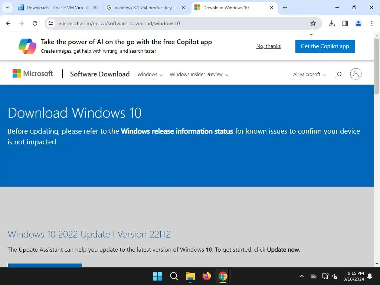Image resolution: width=380 pixels, height=285 pixels.
Task: Click Windows 10 2022 Update Version 22H2 heading
Action: pyautogui.click(x=89, y=235)
